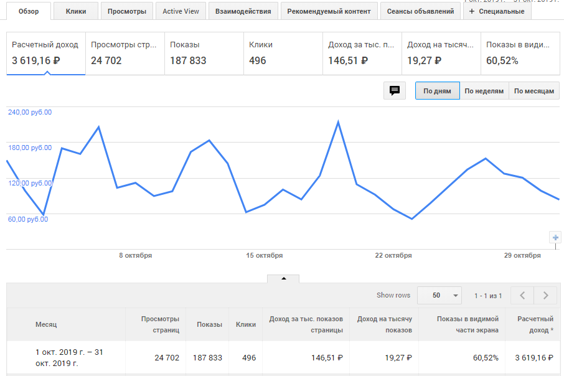Select the Показы metric card
564x376 pixels.
pos(204,54)
